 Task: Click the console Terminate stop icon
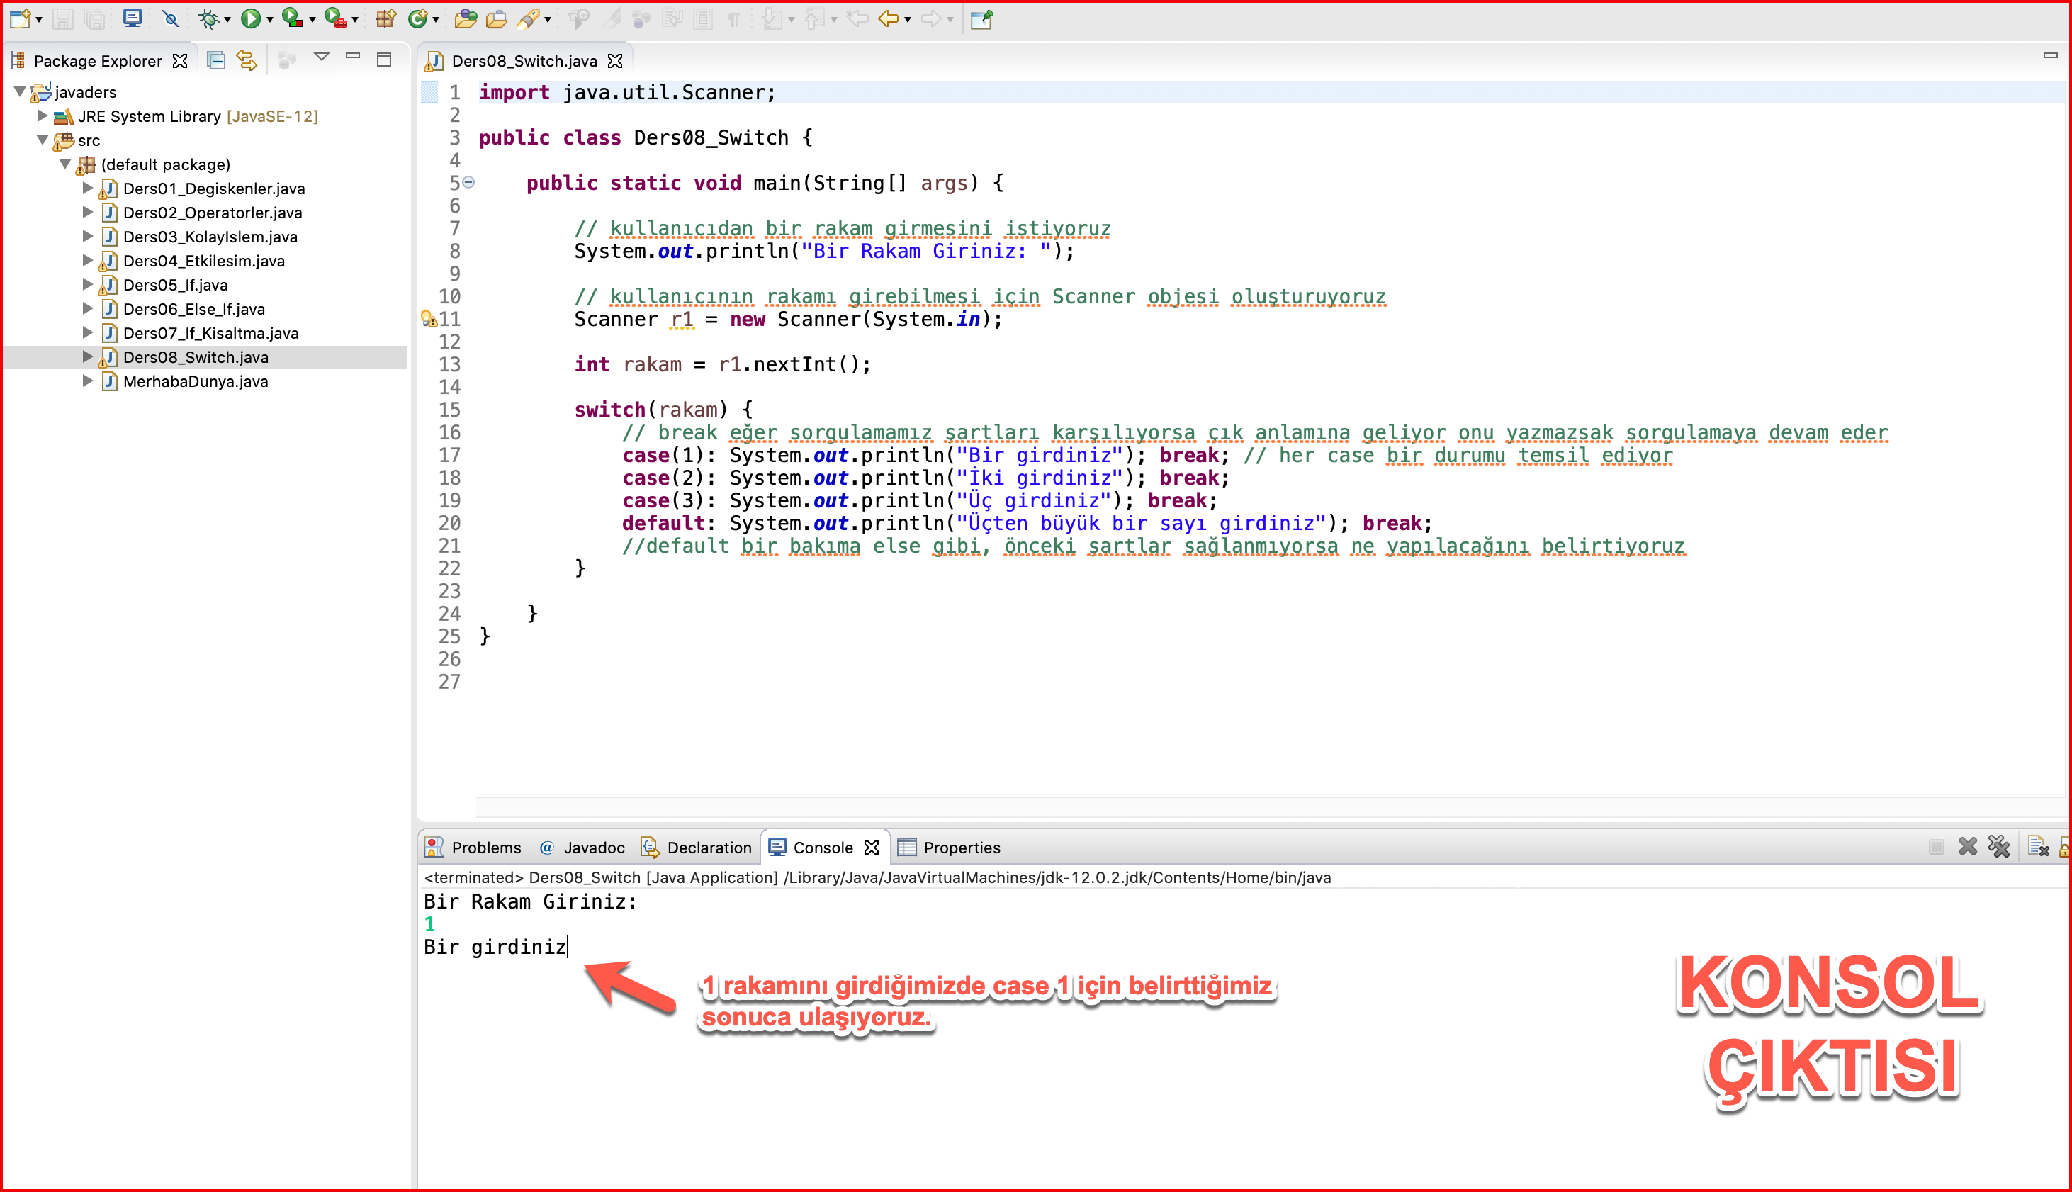(1936, 846)
